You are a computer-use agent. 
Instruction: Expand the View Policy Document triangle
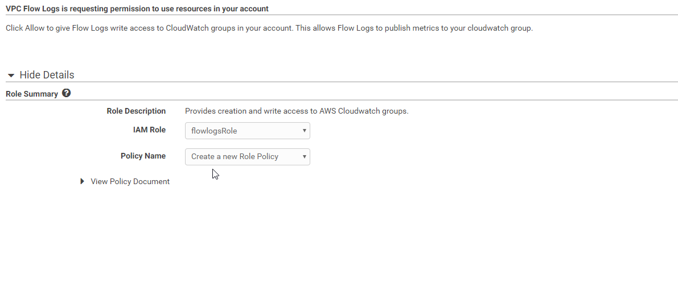click(x=83, y=182)
